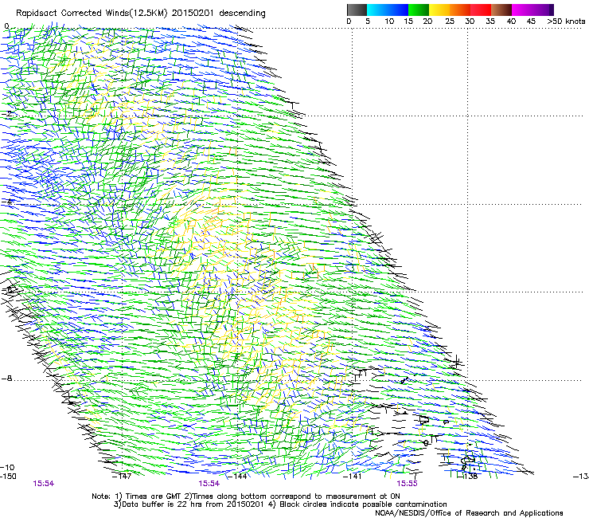Click the '>50 knots' legend label
This screenshot has height=518, width=589.
(x=566, y=22)
